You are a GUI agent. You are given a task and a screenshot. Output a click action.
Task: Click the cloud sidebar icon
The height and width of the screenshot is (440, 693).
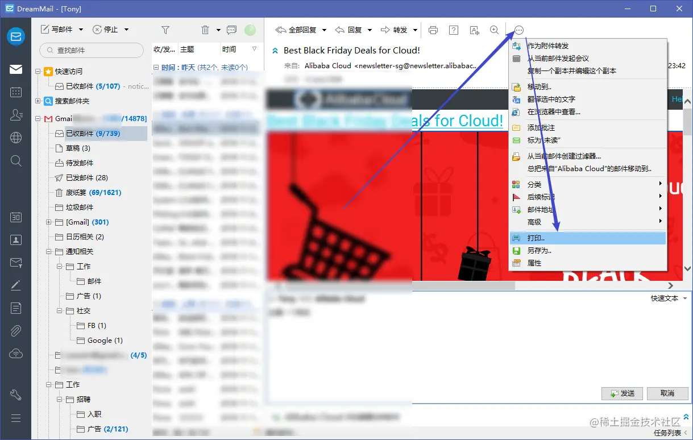(16, 354)
